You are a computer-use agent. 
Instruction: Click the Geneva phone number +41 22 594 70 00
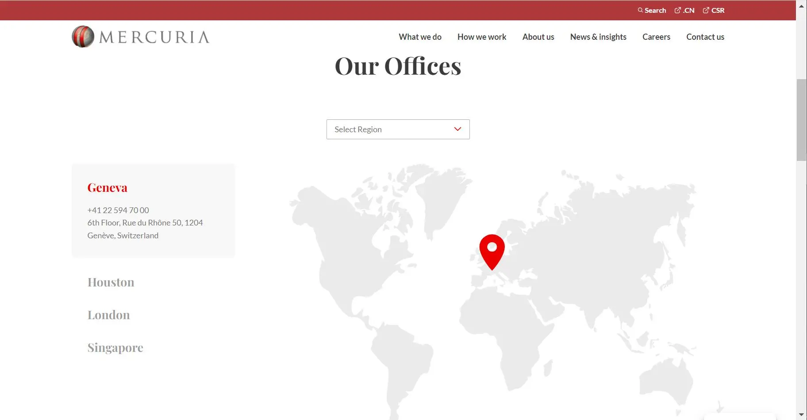point(118,210)
